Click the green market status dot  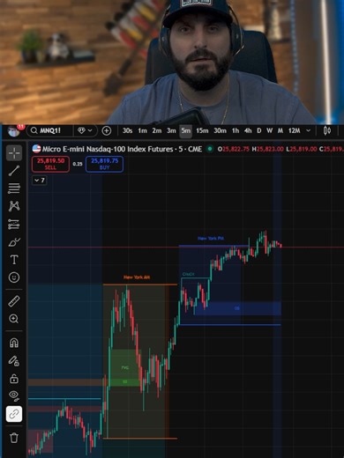(210, 149)
